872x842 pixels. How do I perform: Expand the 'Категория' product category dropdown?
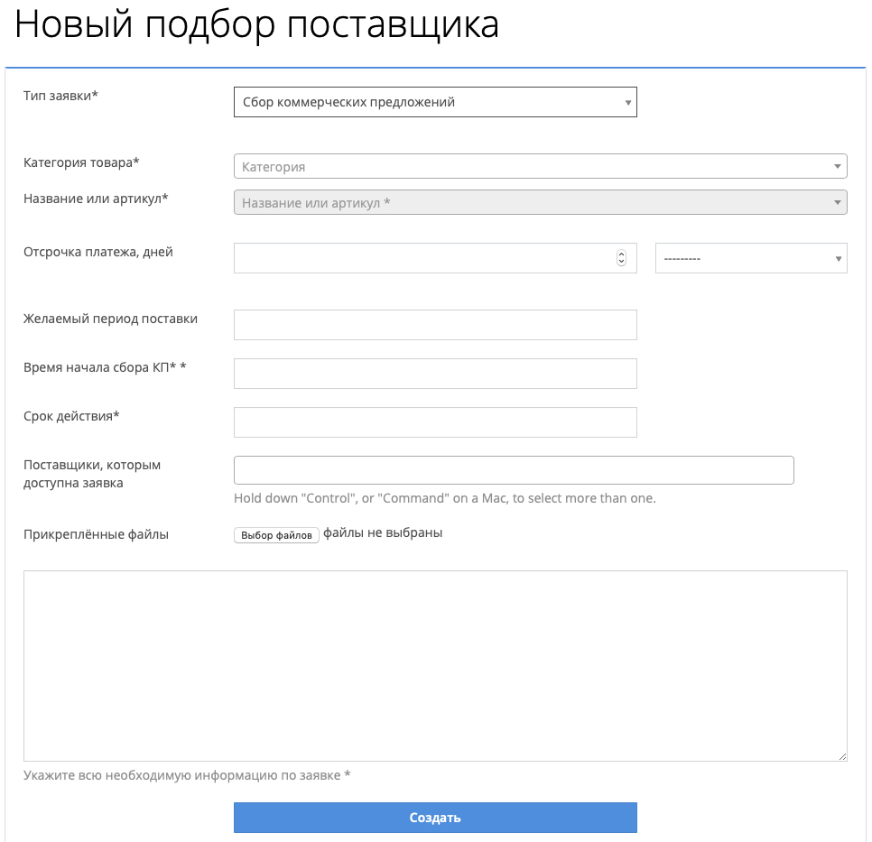click(x=539, y=166)
